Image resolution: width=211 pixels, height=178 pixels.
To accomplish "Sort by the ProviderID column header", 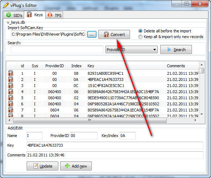I will pyautogui.click(x=55, y=66).
